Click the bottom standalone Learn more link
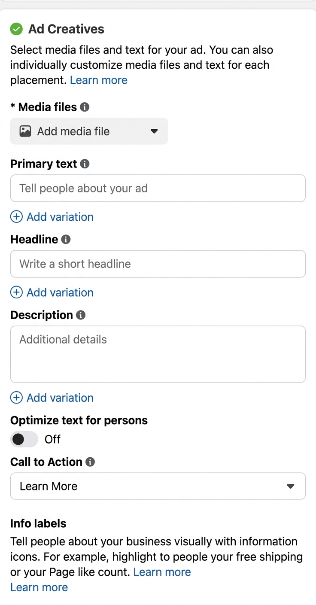This screenshot has height=605, width=316. (39, 587)
